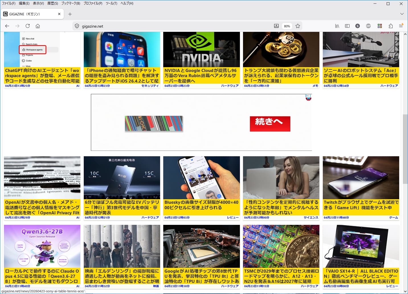Open the hamburger application menu
Viewport: 408px width, 294px height.
401,26
